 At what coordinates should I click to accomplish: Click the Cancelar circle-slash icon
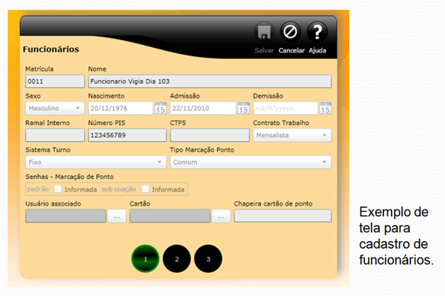point(291,33)
